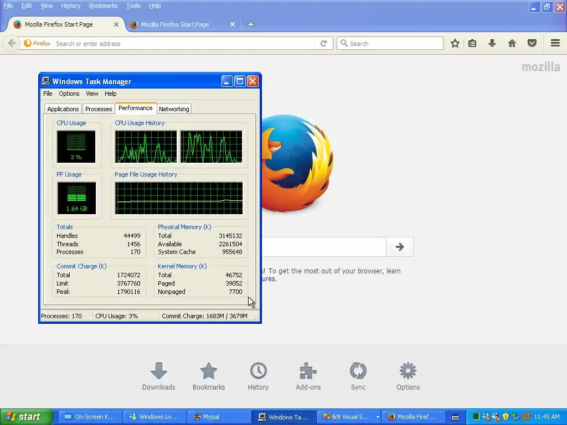567x425 pixels.
Task: Click the CPU Usage gauge
Action: 76,147
